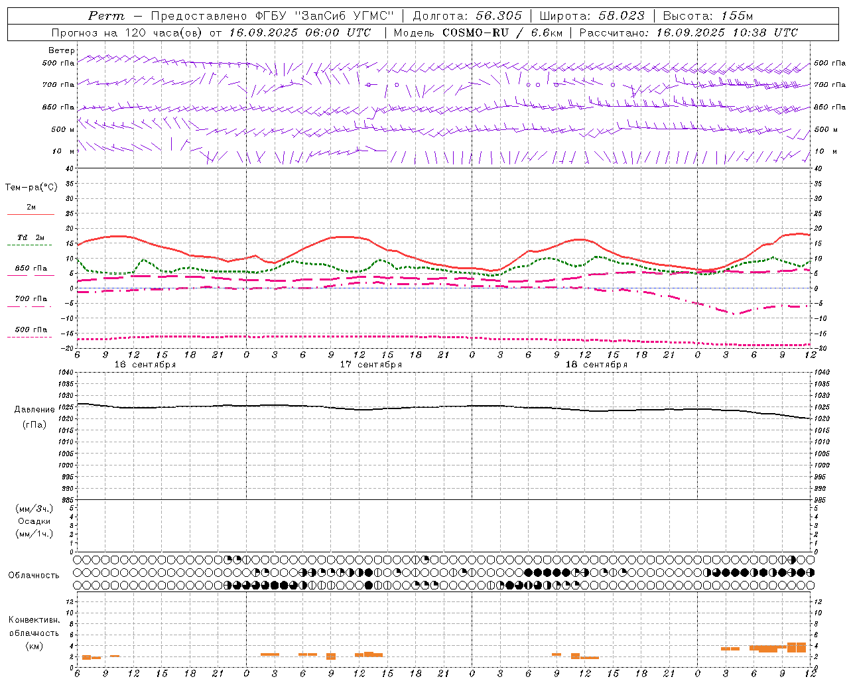Click the 'Perm' station name in header
The width and height of the screenshot is (849, 679).
(106, 17)
